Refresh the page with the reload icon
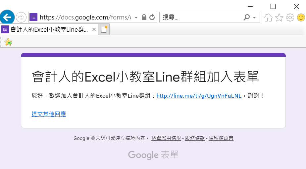Viewport: 306px width, 169px height. (x=152, y=17)
